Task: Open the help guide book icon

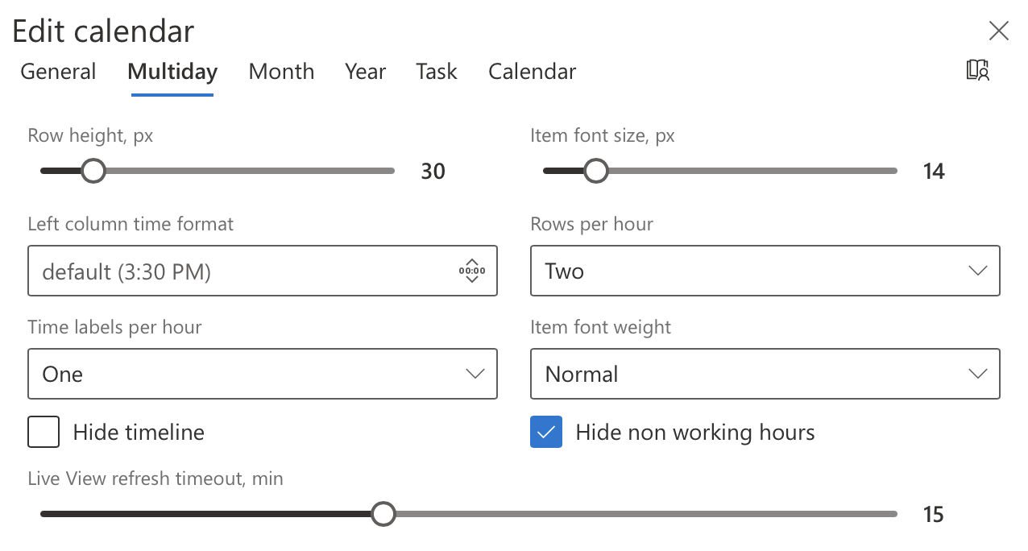Action: 977,70
